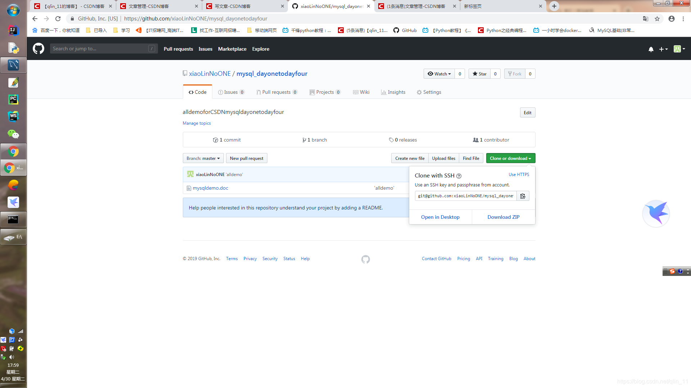Open IntelliJ IDEA from the taskbar
Viewport: 691px width, 388px height.
click(x=13, y=31)
